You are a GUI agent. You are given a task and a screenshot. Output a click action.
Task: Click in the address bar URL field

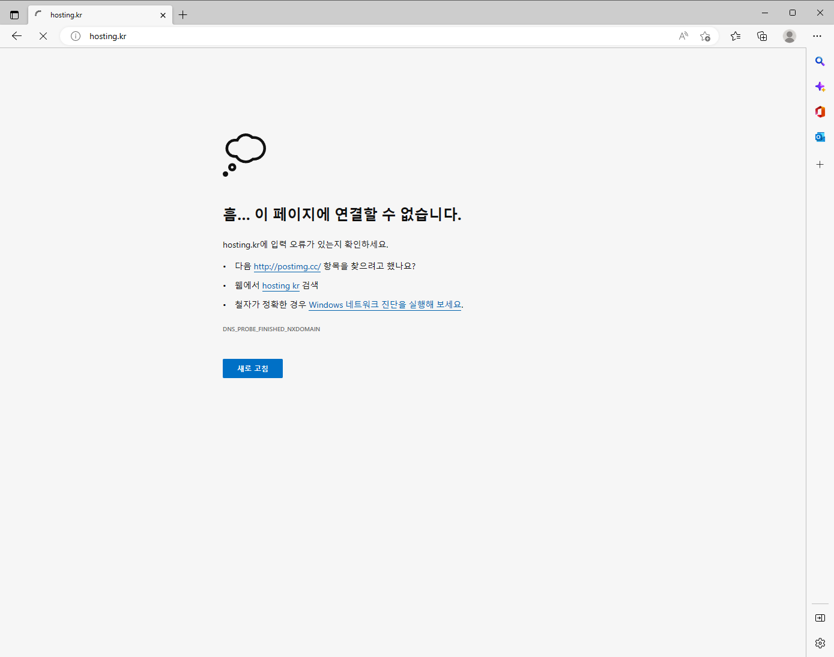pyautogui.click(x=360, y=36)
